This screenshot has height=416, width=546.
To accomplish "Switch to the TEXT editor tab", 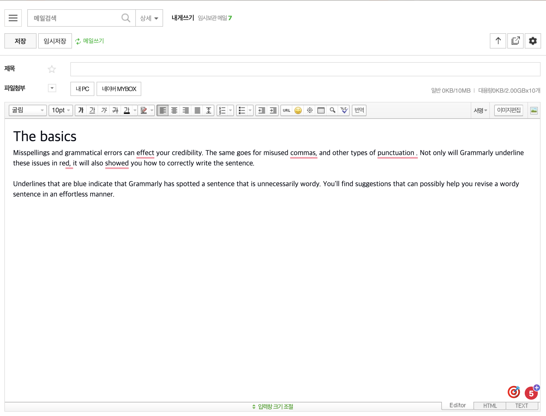I will 521,406.
